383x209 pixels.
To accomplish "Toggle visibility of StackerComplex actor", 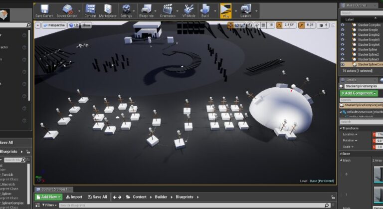I will click(x=343, y=24).
